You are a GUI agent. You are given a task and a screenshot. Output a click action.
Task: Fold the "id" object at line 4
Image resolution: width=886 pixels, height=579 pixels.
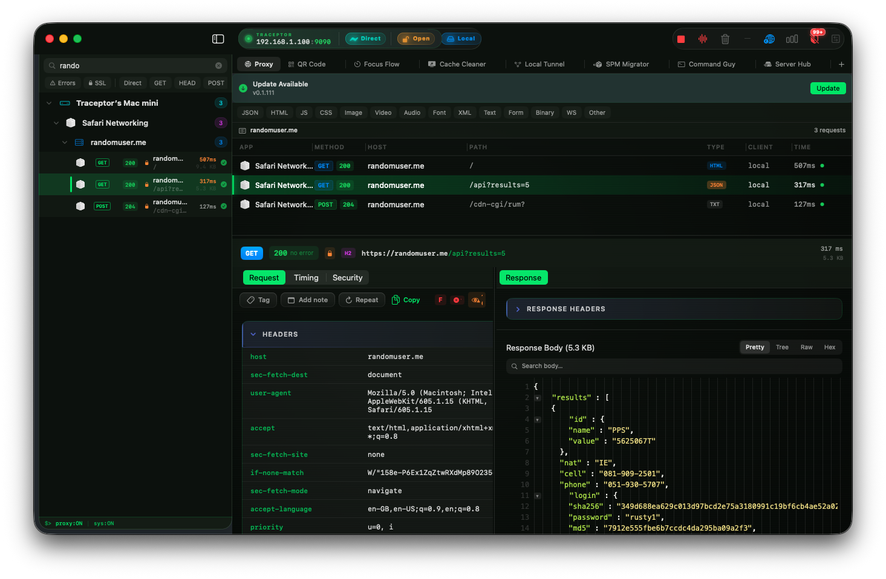click(537, 419)
